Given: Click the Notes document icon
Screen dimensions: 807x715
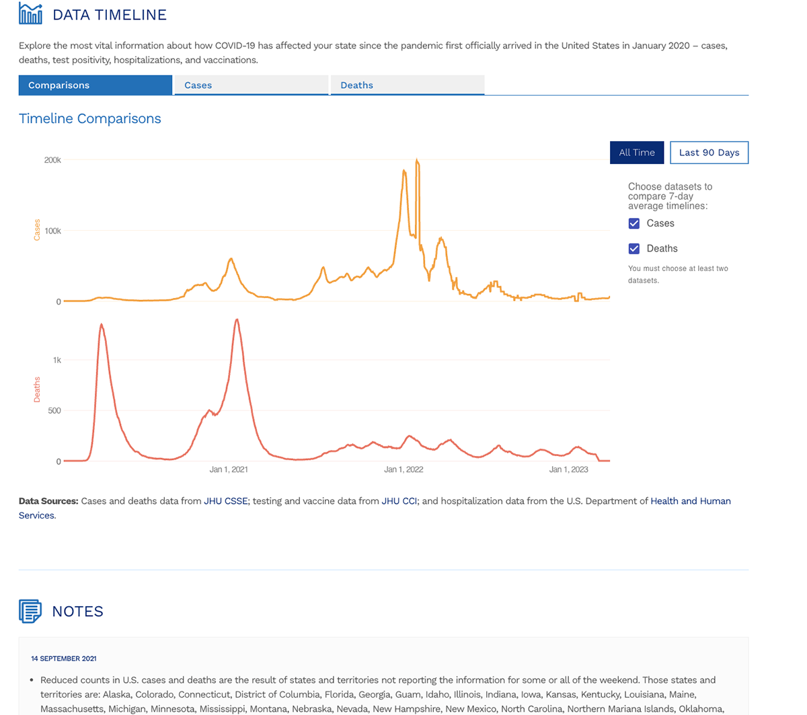Looking at the screenshot, I should pos(30,611).
